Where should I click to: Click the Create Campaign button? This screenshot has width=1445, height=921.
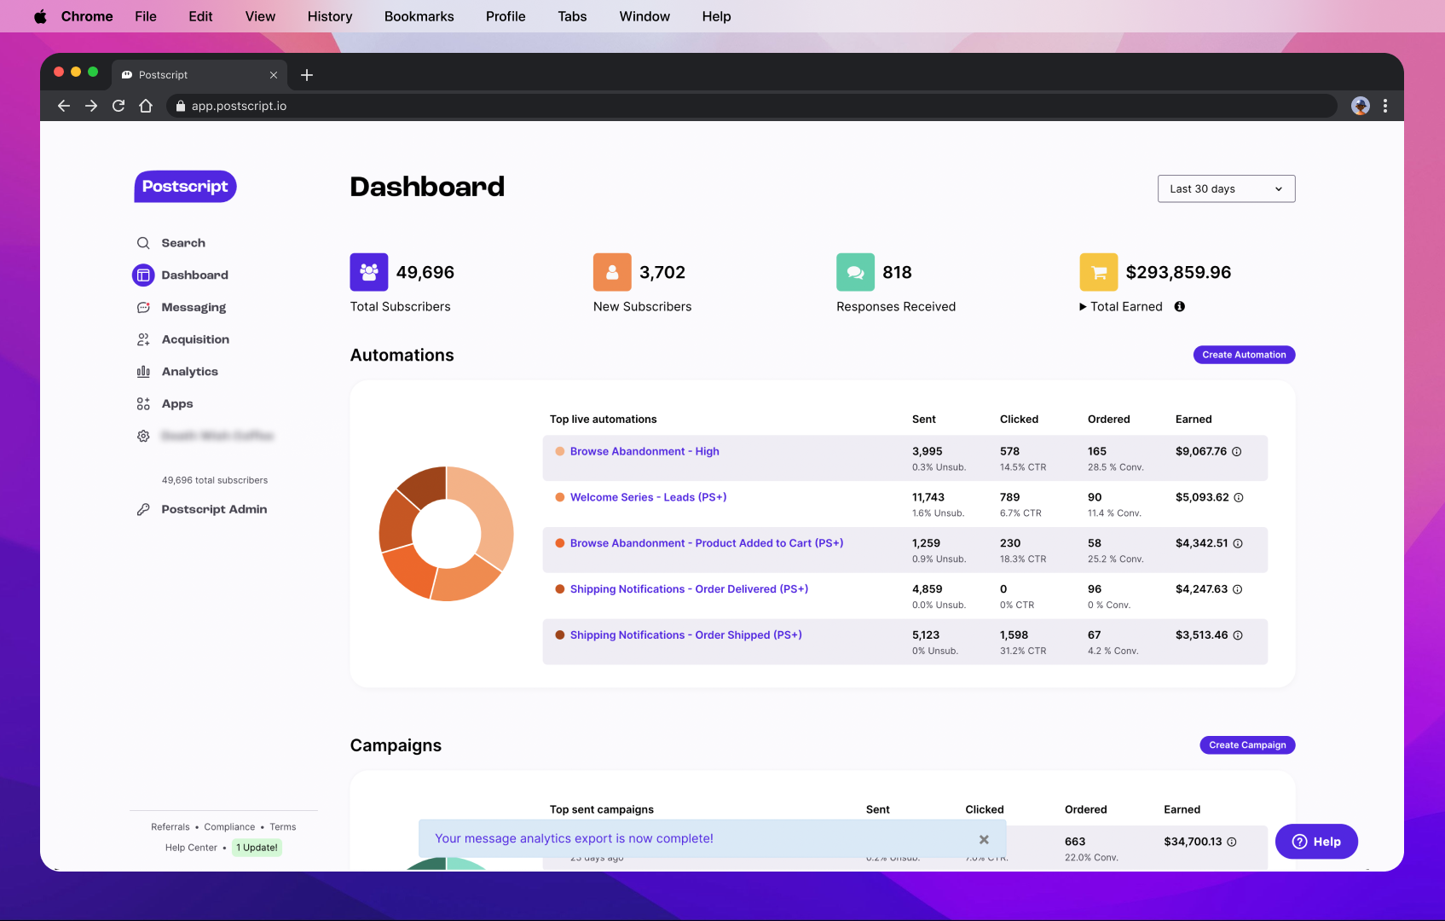tap(1247, 745)
